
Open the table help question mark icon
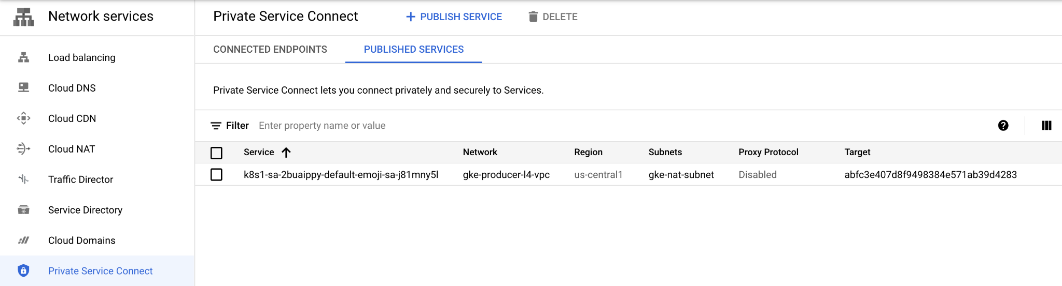[x=1003, y=126]
